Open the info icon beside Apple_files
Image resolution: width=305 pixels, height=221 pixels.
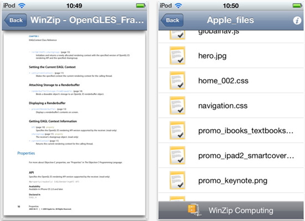[x=297, y=20]
